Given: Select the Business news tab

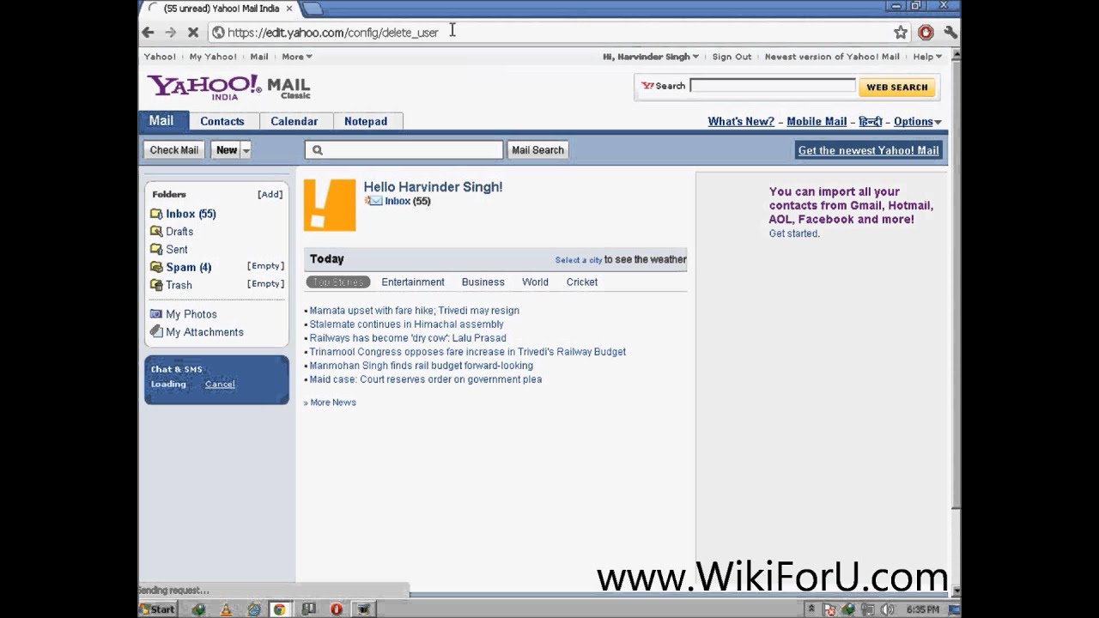Looking at the screenshot, I should [483, 282].
